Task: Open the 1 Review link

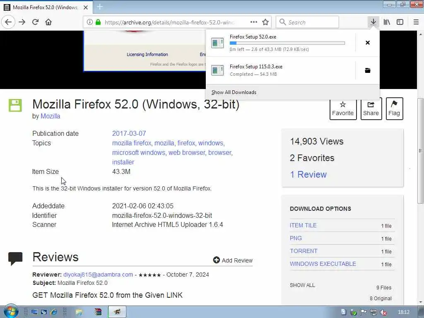Action: [x=308, y=174]
